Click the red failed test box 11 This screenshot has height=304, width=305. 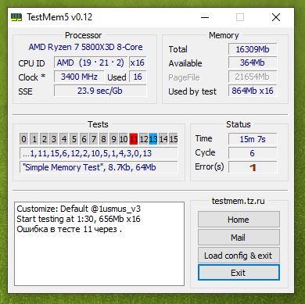[x=134, y=139]
